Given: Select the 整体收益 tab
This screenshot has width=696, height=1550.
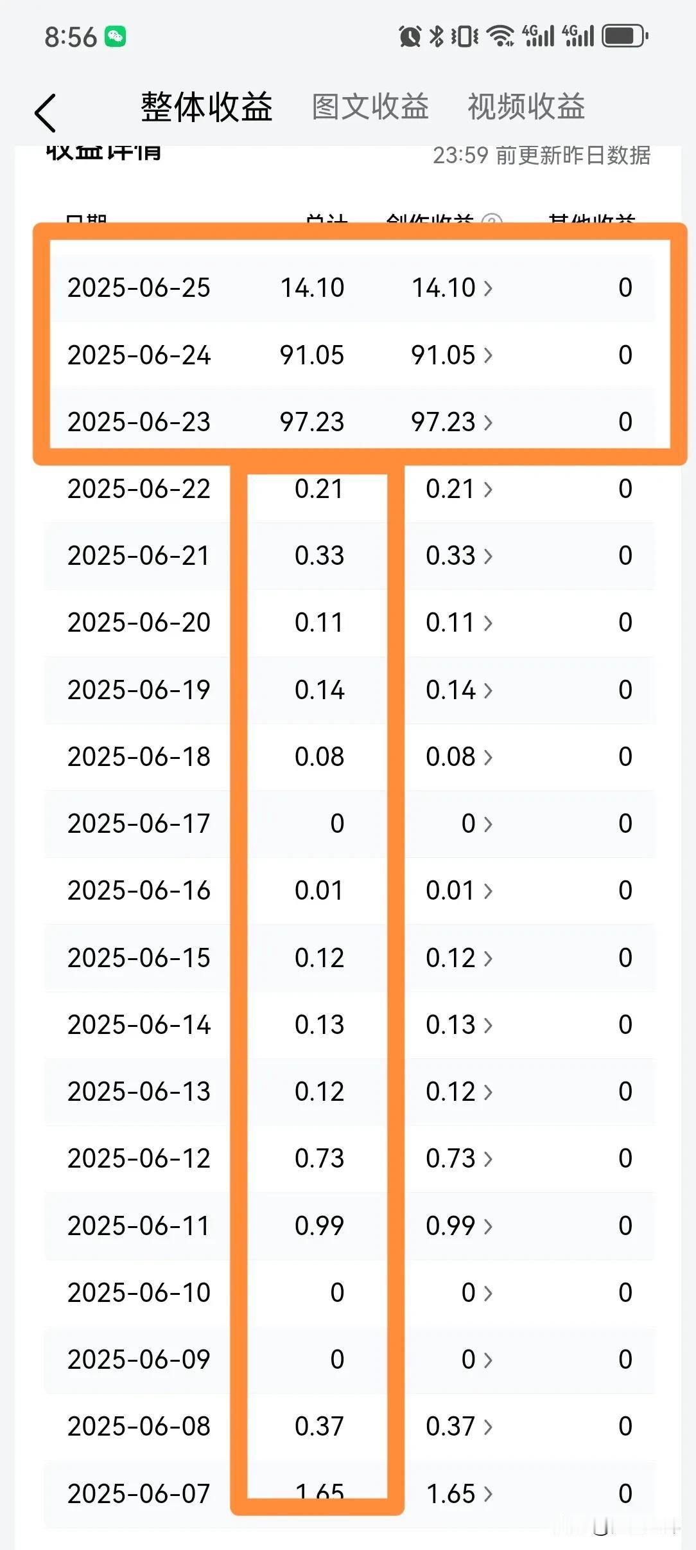Looking at the screenshot, I should pyautogui.click(x=207, y=107).
